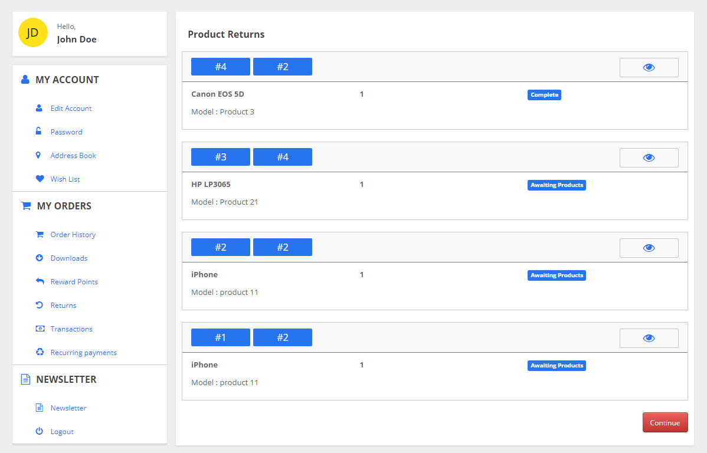Click the red Continue button

click(665, 422)
